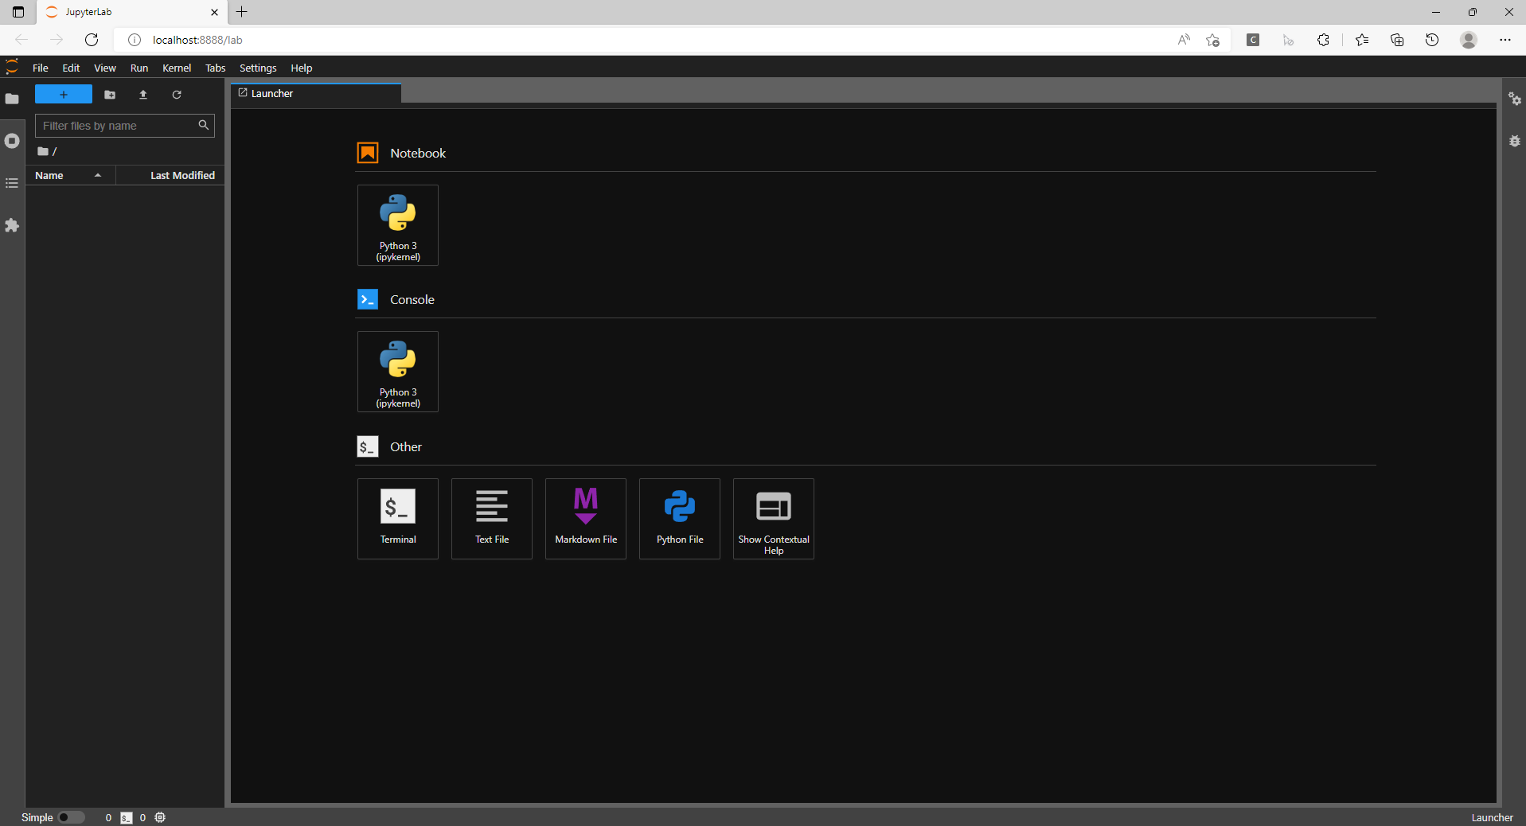
Task: Open the Kernel menu
Action: tap(177, 68)
